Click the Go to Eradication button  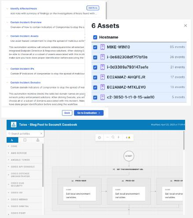click(89, 113)
